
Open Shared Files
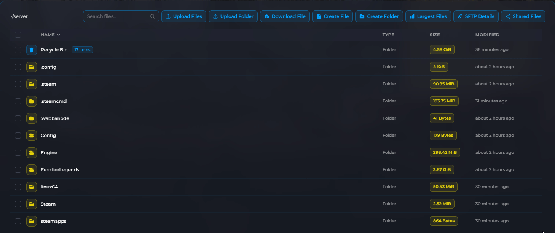523,16
